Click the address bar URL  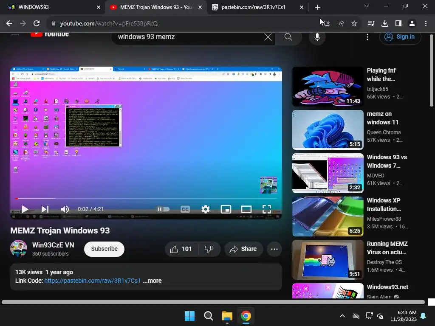tap(109, 24)
